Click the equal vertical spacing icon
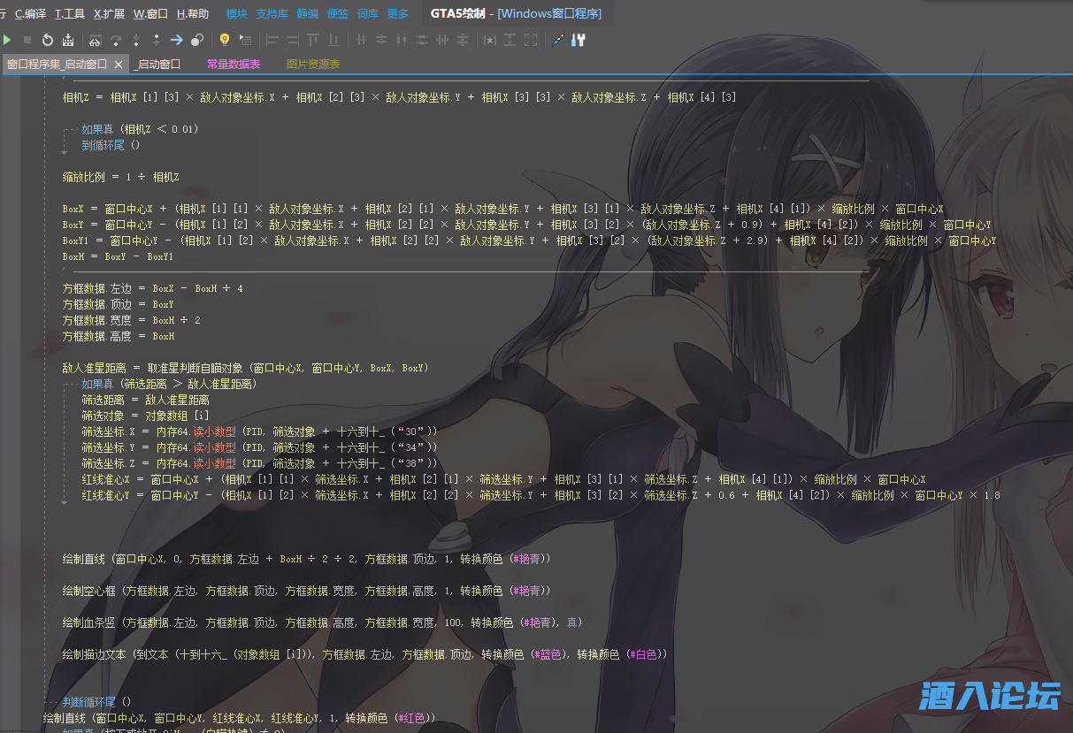 point(421,40)
